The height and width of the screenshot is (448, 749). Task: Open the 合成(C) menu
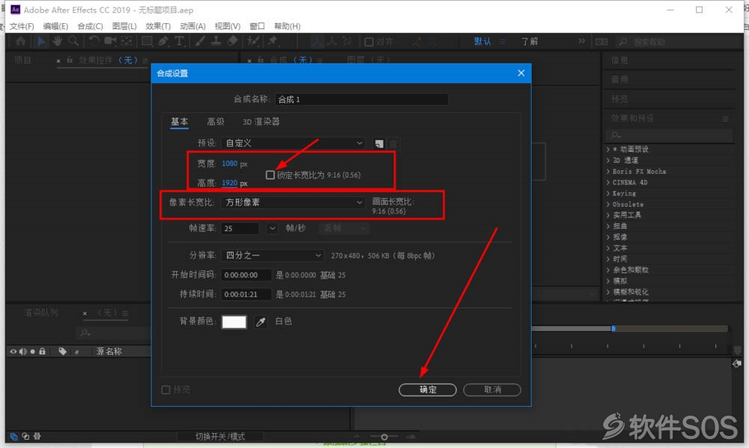[x=90, y=26]
